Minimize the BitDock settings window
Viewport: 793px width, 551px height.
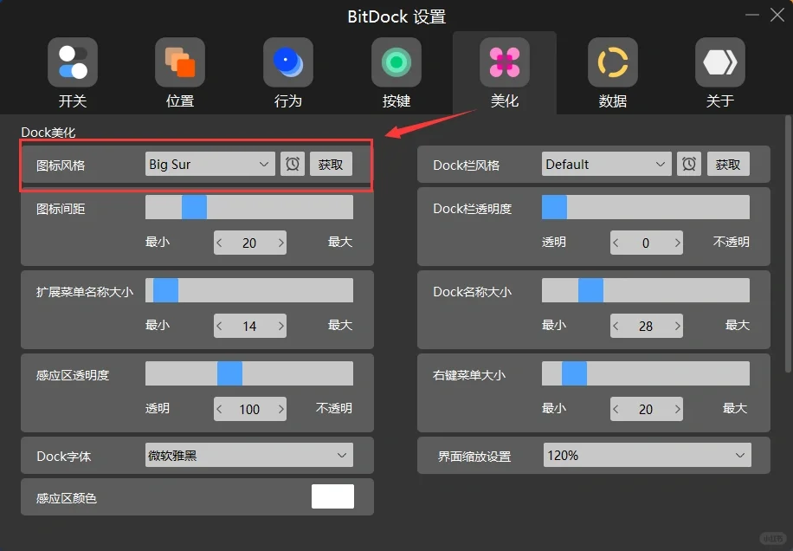[752, 15]
